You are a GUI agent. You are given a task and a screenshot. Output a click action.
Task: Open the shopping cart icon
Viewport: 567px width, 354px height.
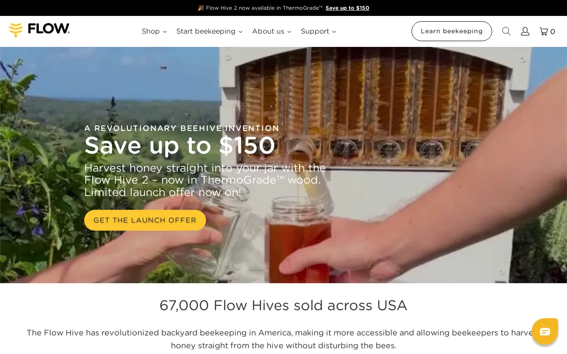pyautogui.click(x=544, y=31)
